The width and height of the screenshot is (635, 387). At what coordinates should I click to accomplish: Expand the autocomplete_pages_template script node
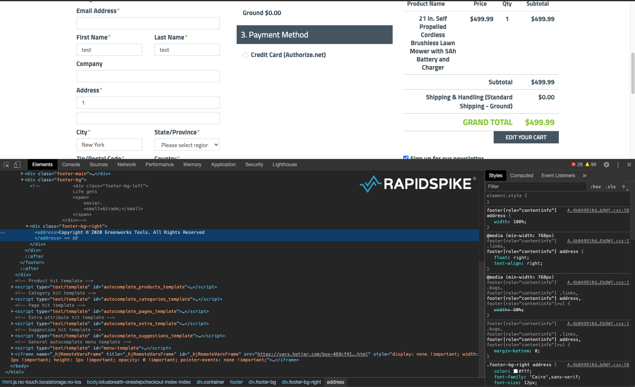click(x=12, y=311)
